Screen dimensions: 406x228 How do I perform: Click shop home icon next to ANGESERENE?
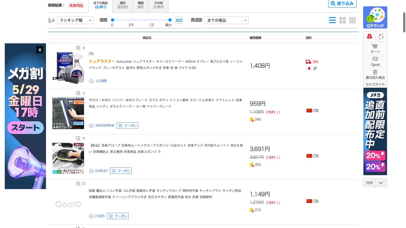coord(91,125)
